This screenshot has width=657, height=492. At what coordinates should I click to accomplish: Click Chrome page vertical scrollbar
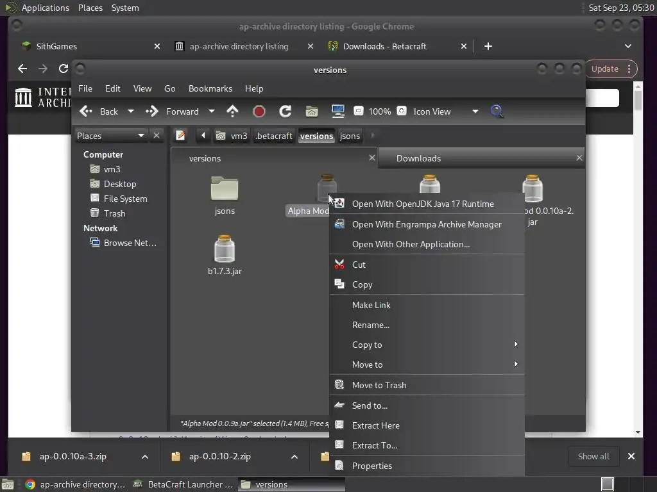coord(638,100)
